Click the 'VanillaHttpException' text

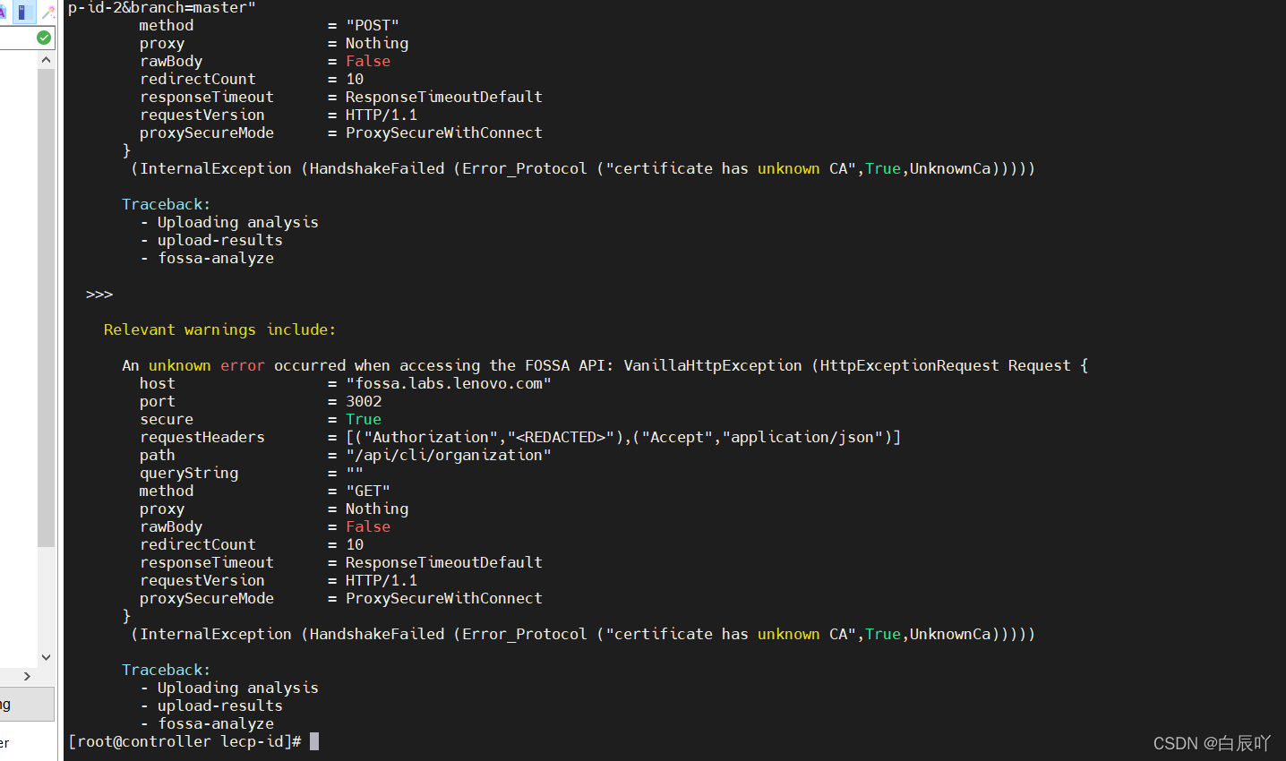(x=713, y=365)
